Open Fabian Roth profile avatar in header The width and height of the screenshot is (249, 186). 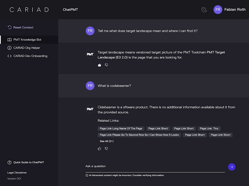pos(218,10)
